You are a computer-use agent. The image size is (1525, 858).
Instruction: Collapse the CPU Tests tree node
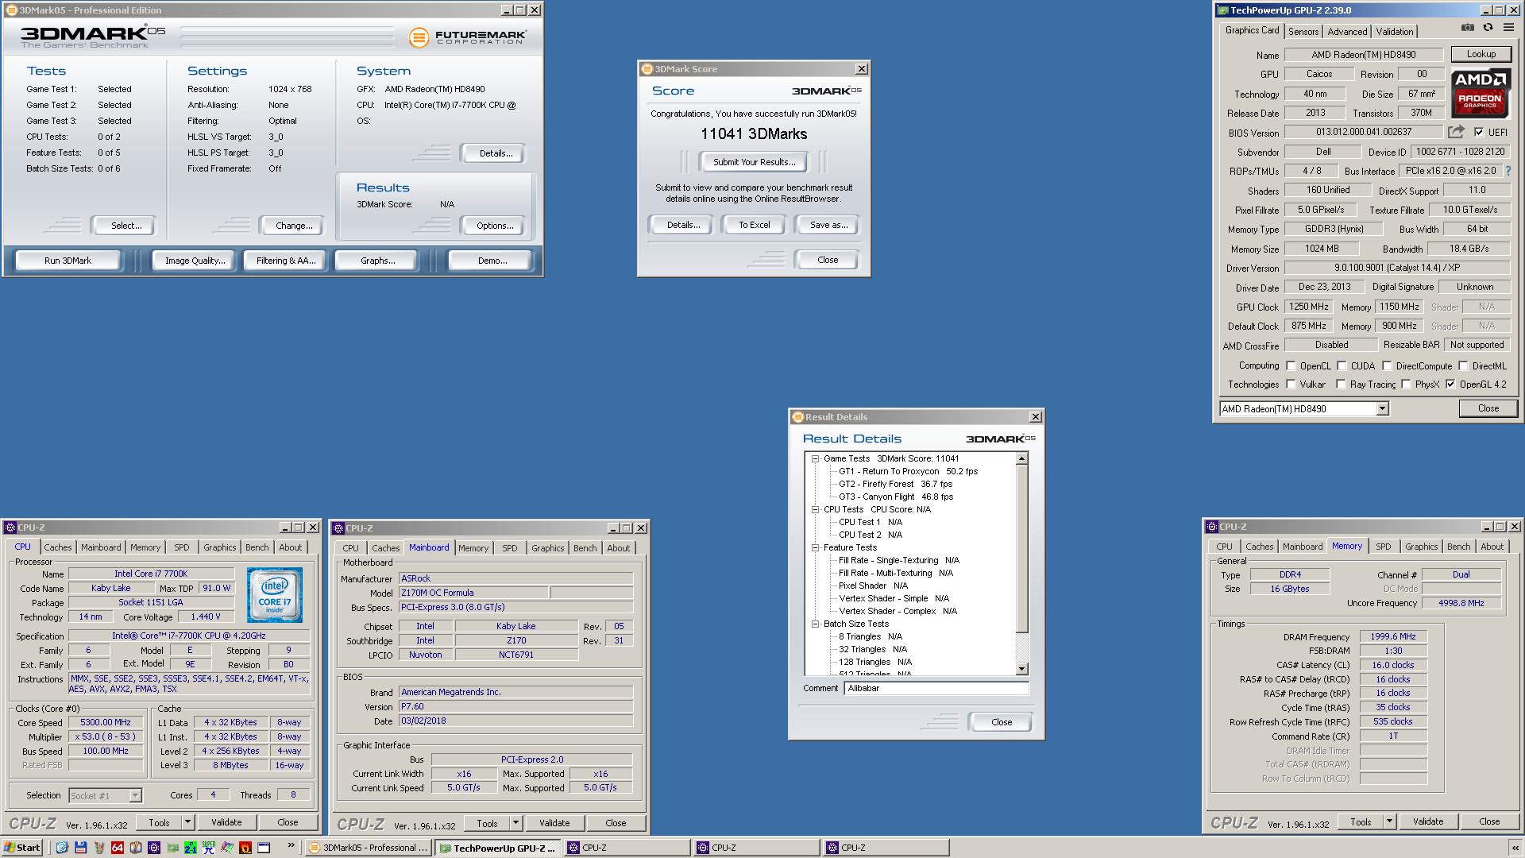815,509
